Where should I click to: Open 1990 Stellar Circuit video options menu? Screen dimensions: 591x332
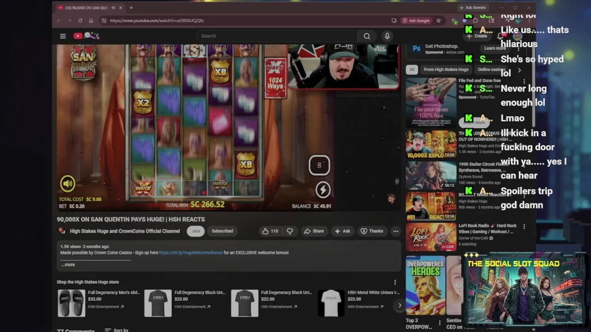click(x=524, y=165)
